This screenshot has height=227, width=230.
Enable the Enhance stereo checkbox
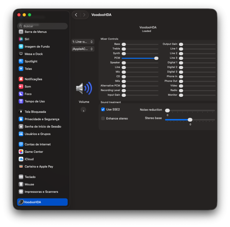tap(103, 118)
